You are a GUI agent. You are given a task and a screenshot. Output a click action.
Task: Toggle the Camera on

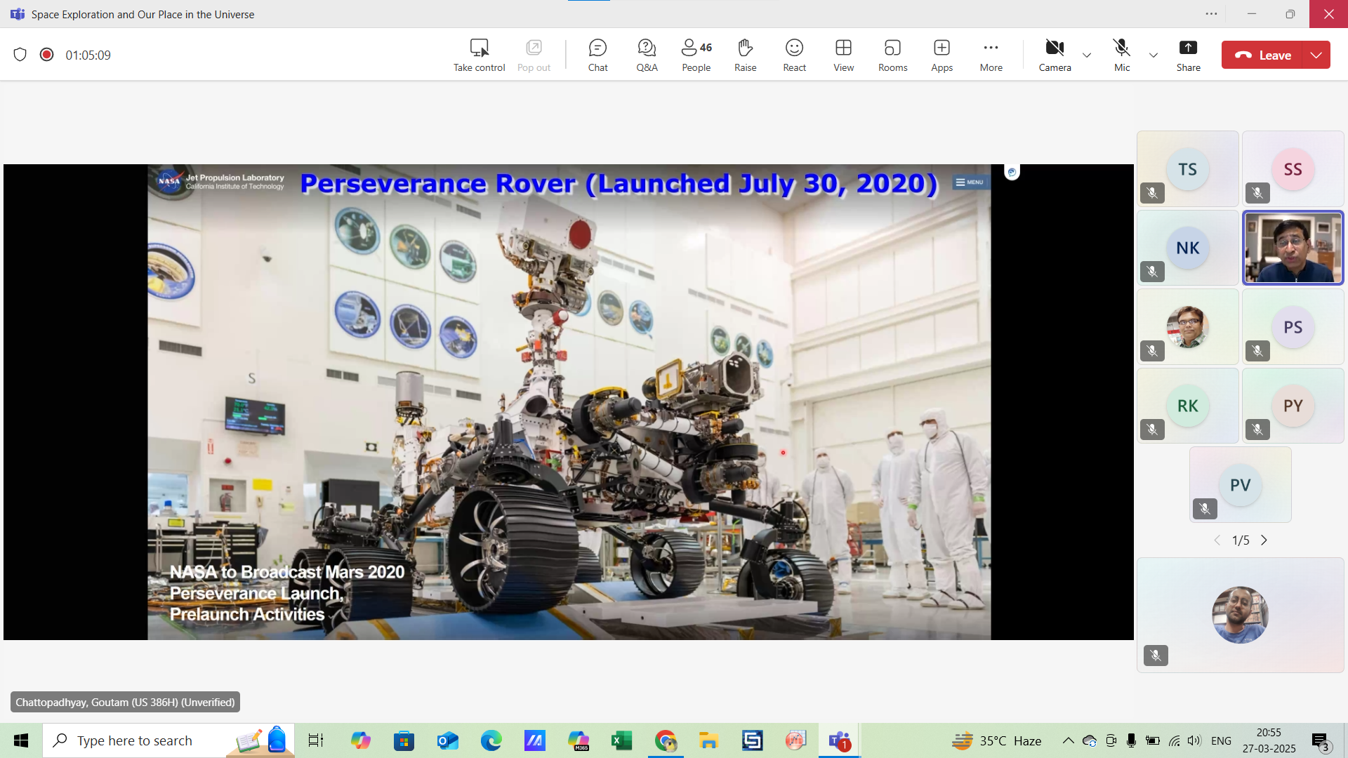click(1055, 55)
